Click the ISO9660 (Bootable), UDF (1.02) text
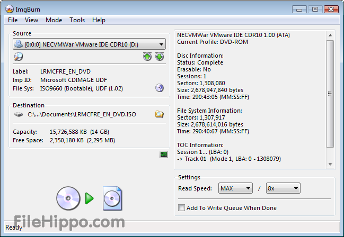 pos(82,88)
